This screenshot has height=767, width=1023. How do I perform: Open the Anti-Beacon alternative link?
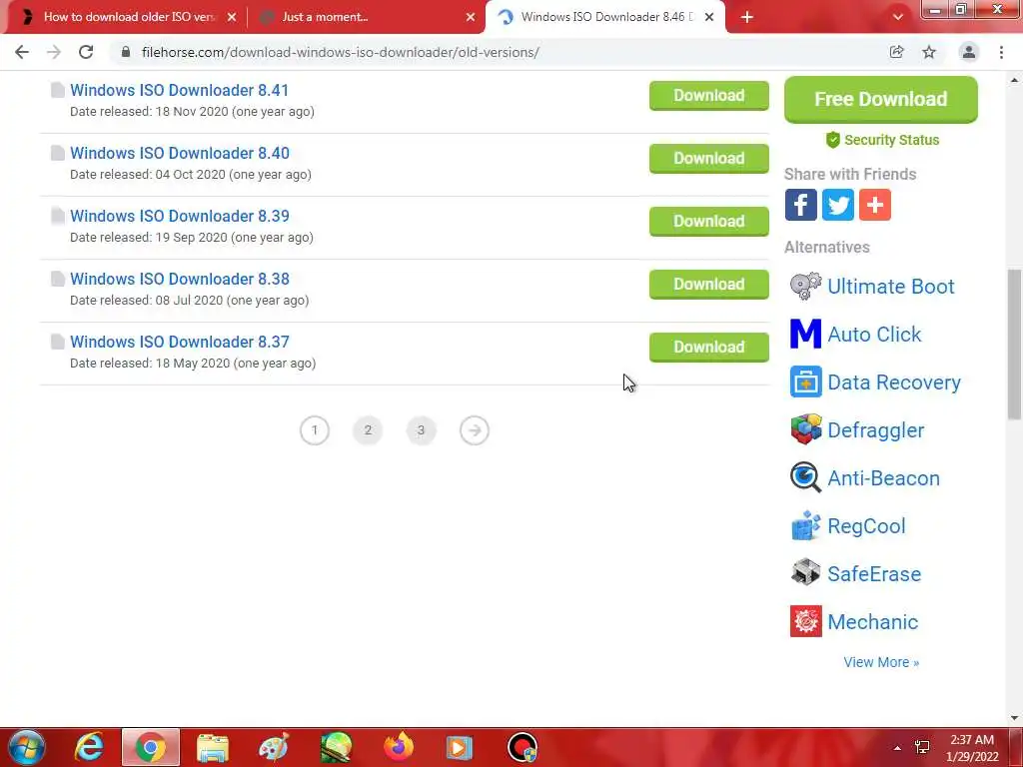coord(883,478)
